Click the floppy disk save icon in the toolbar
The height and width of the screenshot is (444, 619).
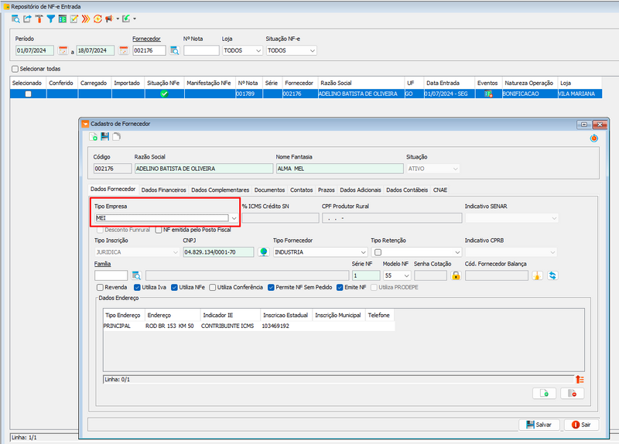coord(104,137)
